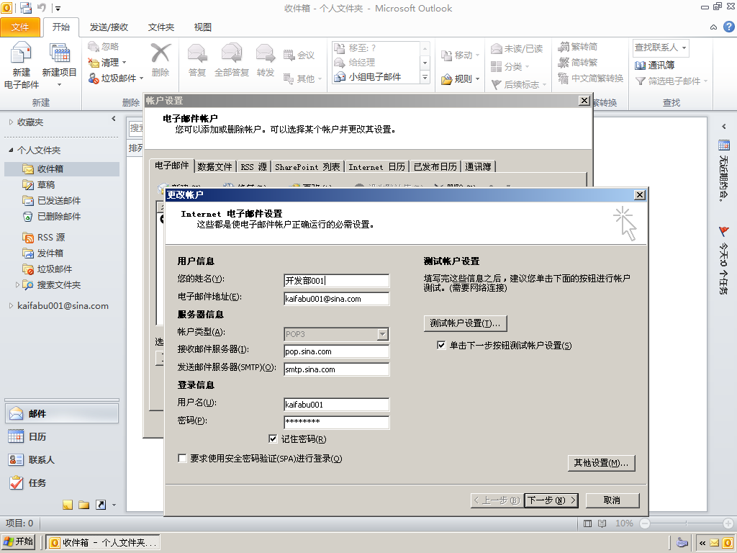The height and width of the screenshot is (553, 737).
Task: Expand the To-Do bar arrow
Action: 724,127
